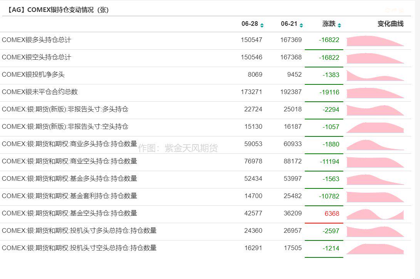Select the 非报告头寸:空头持仓 row label
The width and height of the screenshot is (420, 279).
click(x=65, y=126)
